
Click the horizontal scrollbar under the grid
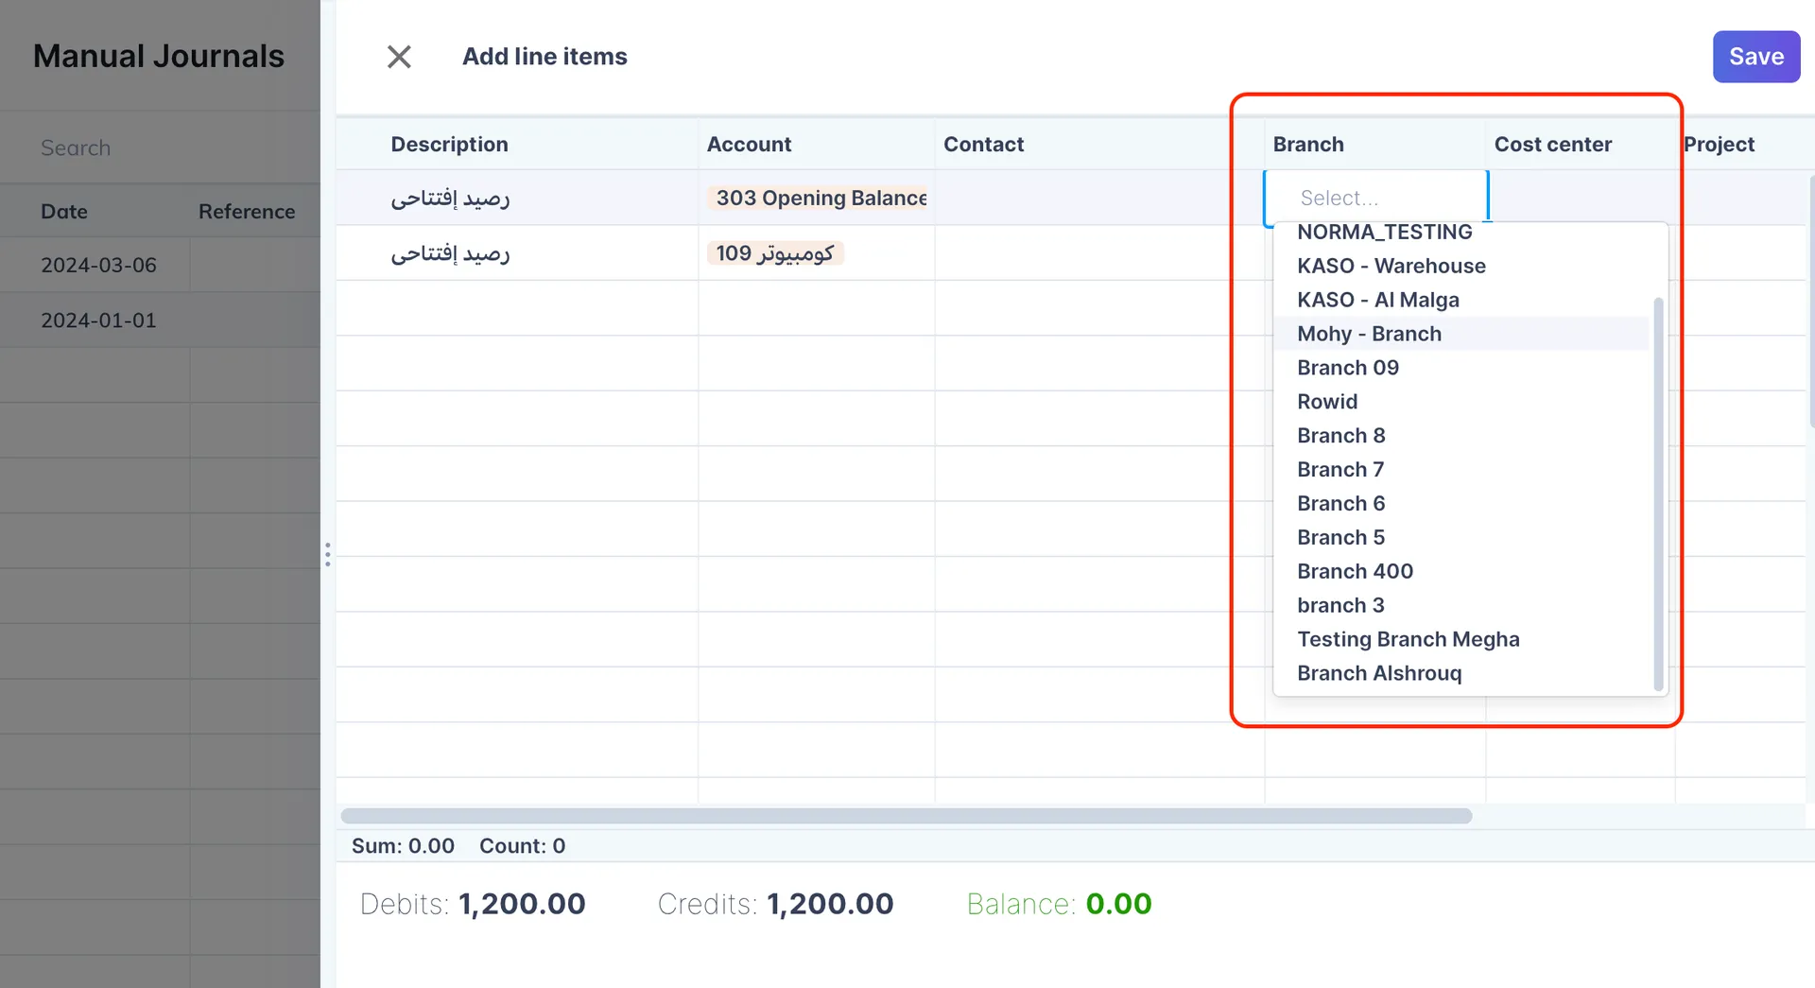tap(906, 816)
